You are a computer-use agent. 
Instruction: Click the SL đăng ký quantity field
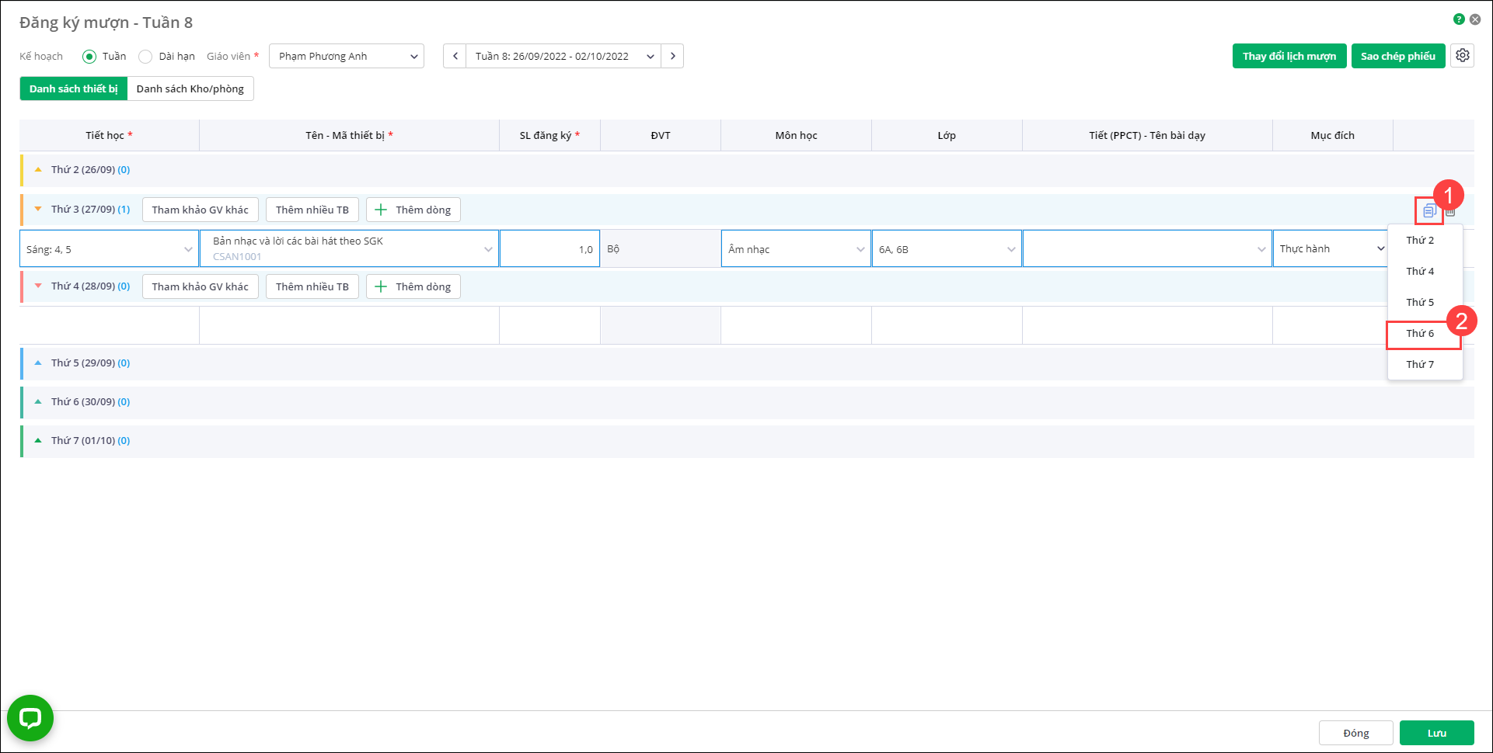[549, 249]
